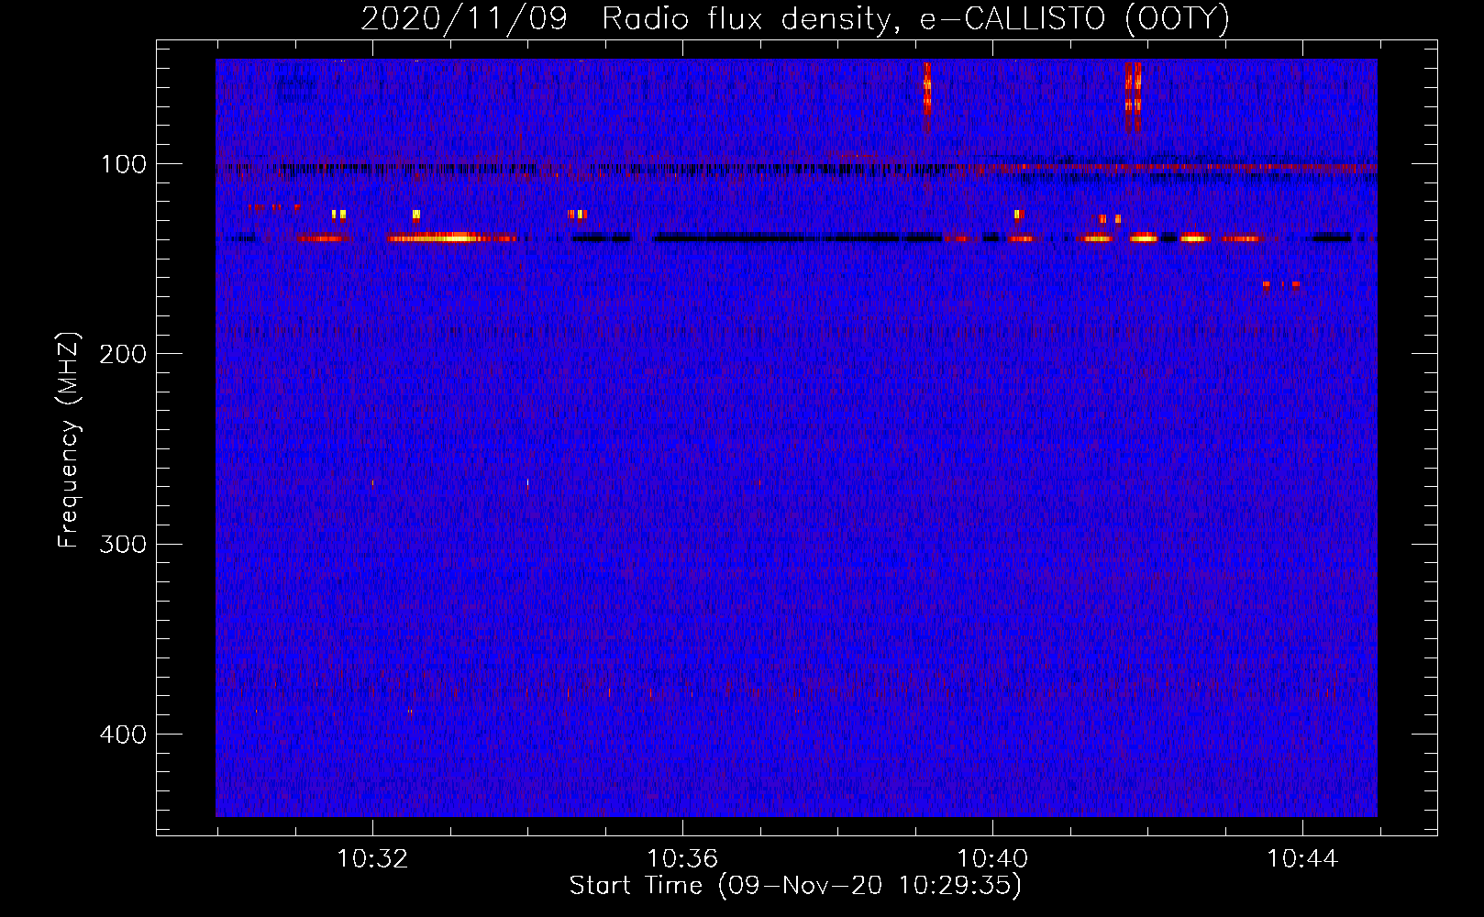Screen dimensions: 1484x917
Task: Click the plot title '2020/11/09 Radio flux density, e-CALLISTO (OOTY)'
Action: pos(795,18)
